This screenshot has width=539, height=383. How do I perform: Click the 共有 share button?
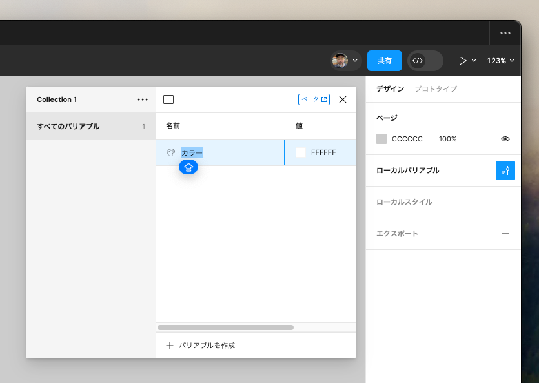pyautogui.click(x=384, y=61)
